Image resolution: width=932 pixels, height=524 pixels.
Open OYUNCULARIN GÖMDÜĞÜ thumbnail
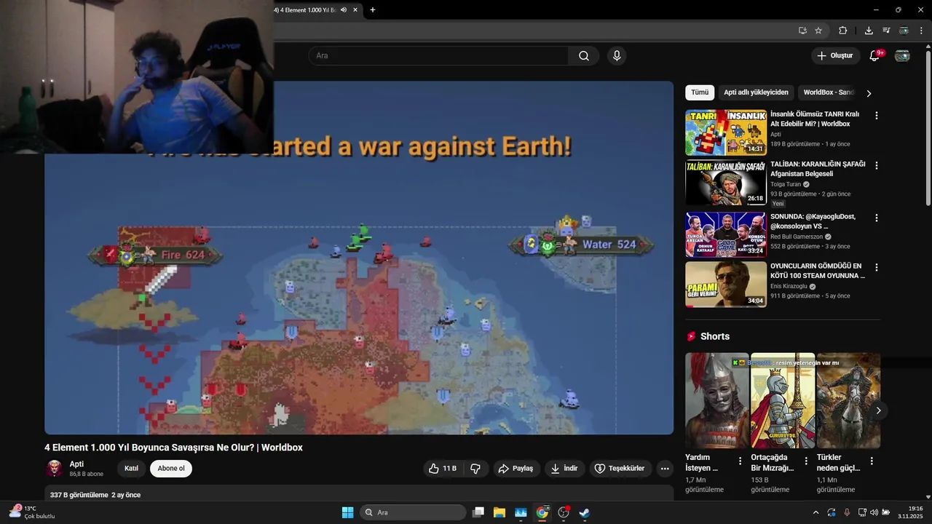(726, 285)
